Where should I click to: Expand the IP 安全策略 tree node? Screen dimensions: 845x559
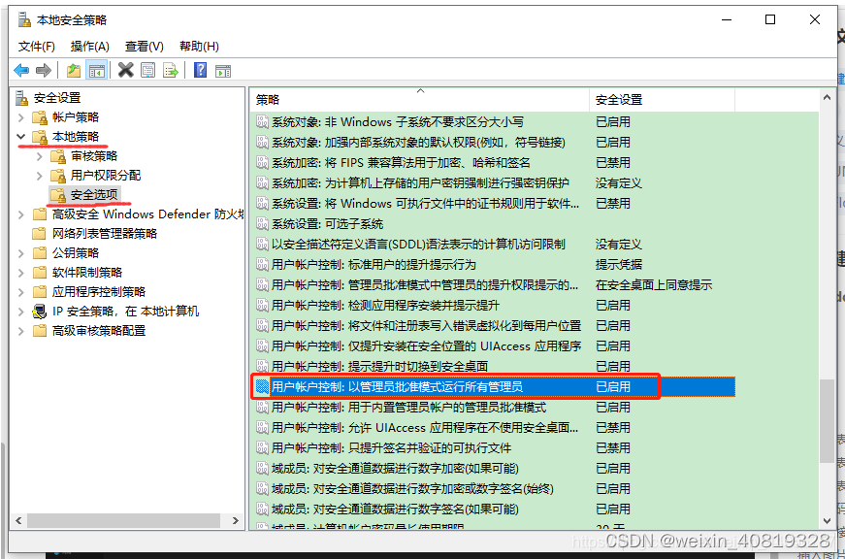pyautogui.click(x=21, y=312)
